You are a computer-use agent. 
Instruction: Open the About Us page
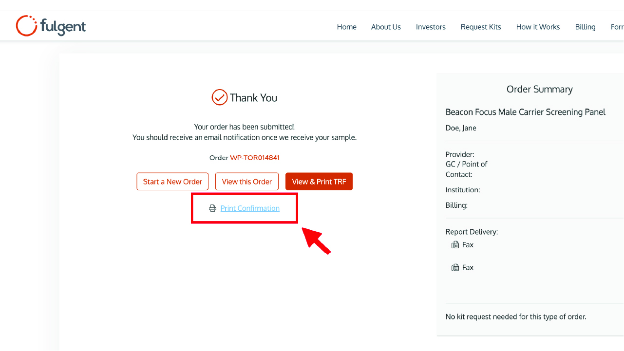pyautogui.click(x=386, y=27)
